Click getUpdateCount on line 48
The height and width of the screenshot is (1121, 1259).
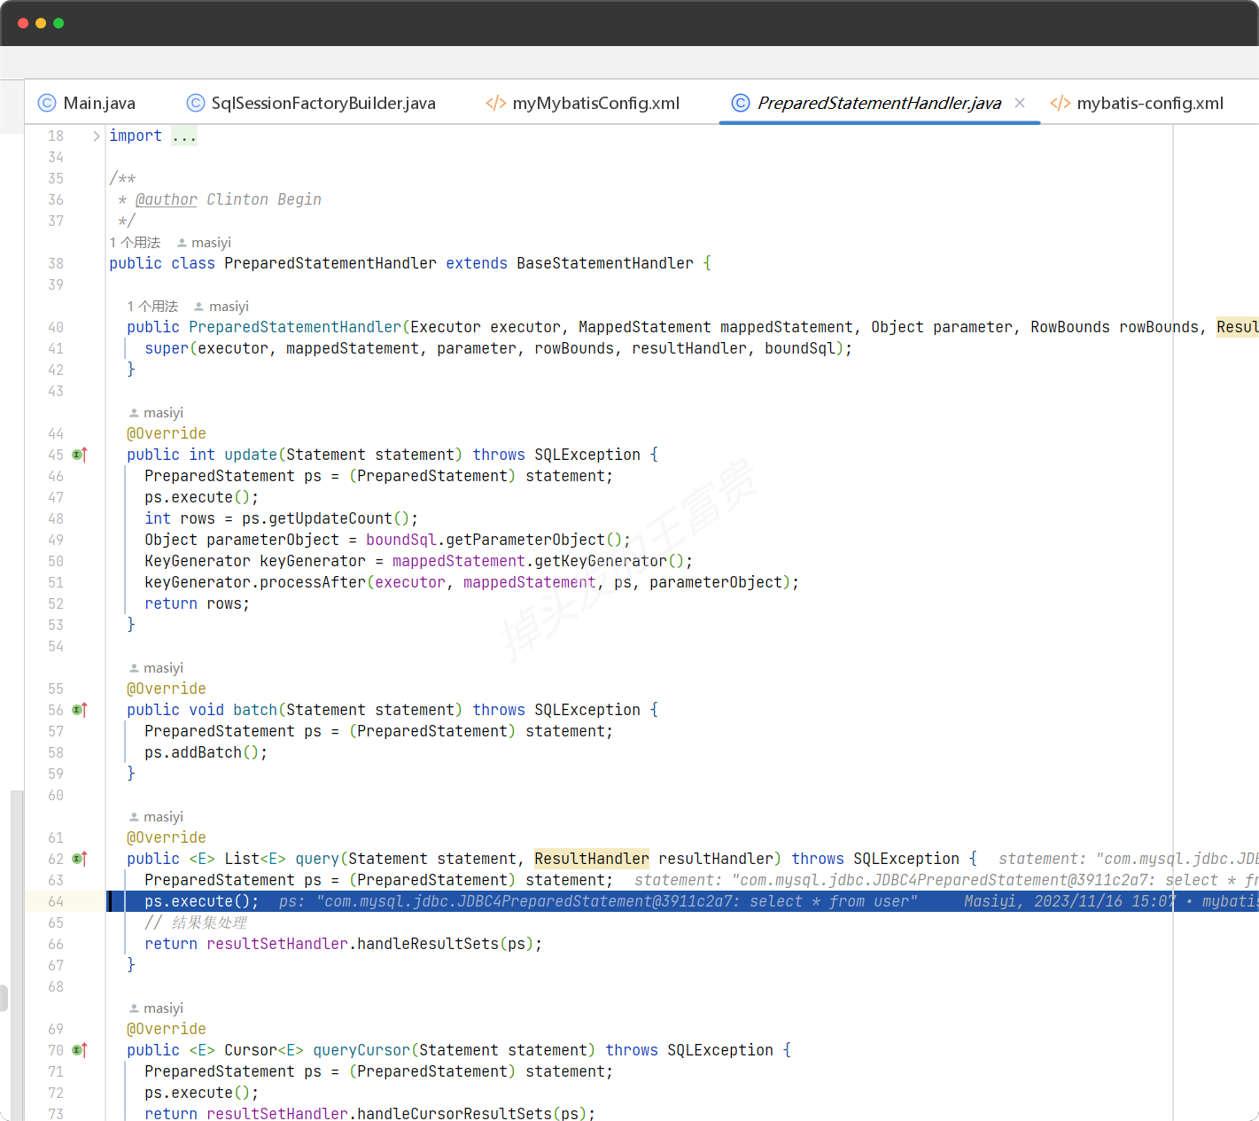[330, 518]
